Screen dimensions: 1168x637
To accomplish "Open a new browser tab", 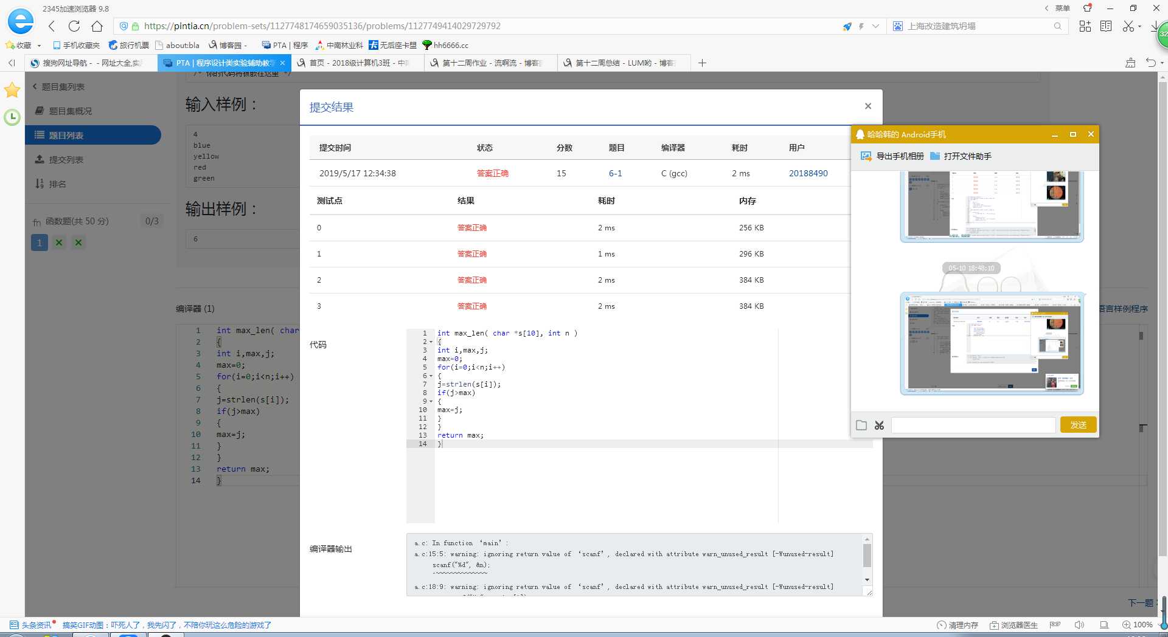I will [x=702, y=63].
